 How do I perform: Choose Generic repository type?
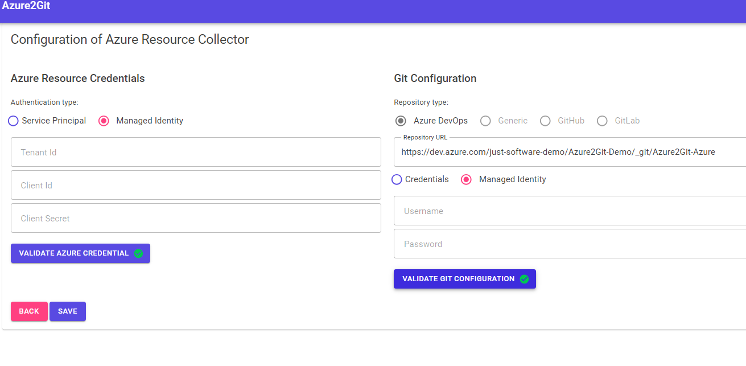coord(485,121)
